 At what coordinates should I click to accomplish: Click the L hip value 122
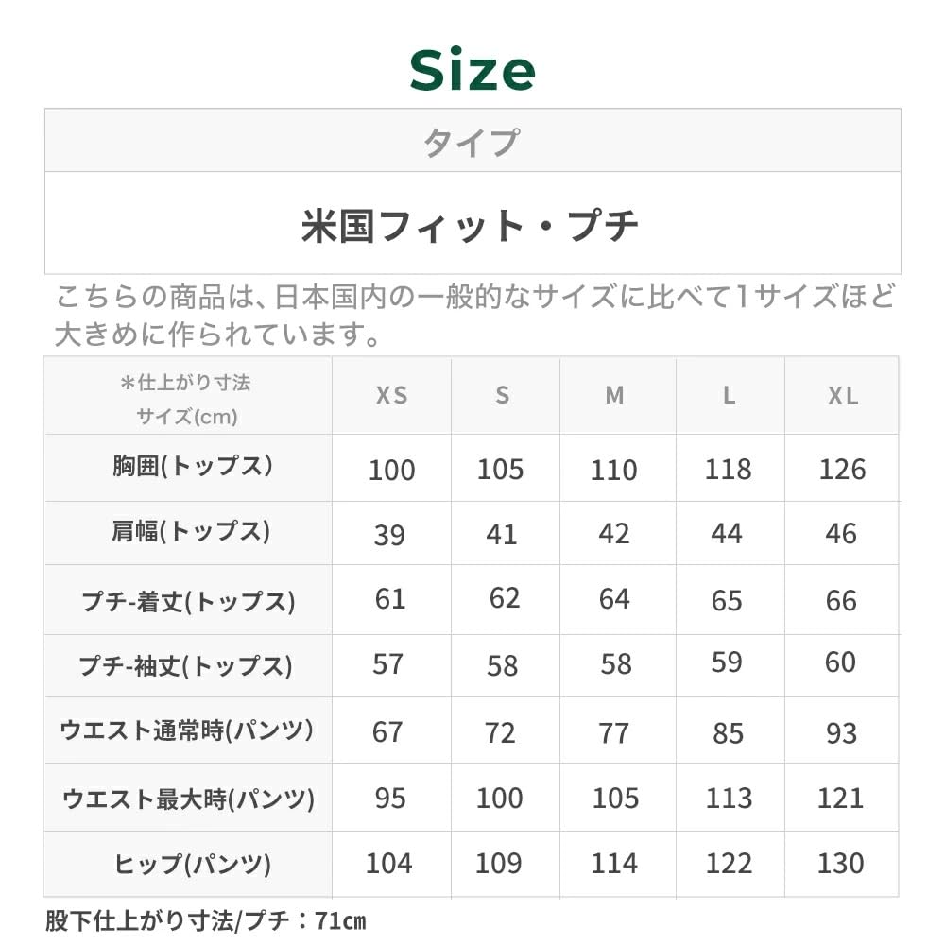pyautogui.click(x=729, y=864)
